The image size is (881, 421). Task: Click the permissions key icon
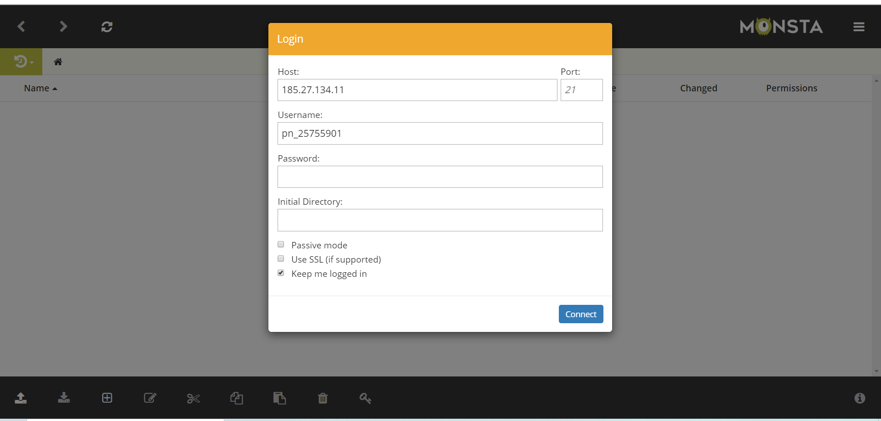click(x=365, y=398)
